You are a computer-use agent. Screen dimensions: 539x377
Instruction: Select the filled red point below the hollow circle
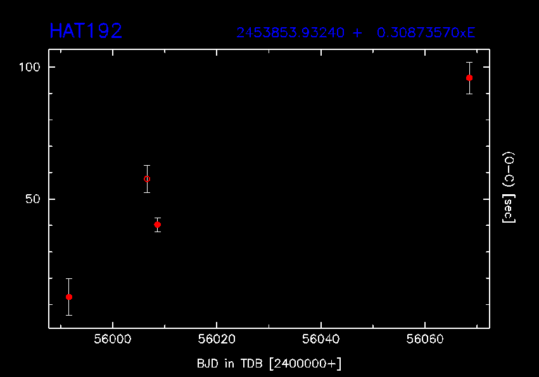point(158,225)
